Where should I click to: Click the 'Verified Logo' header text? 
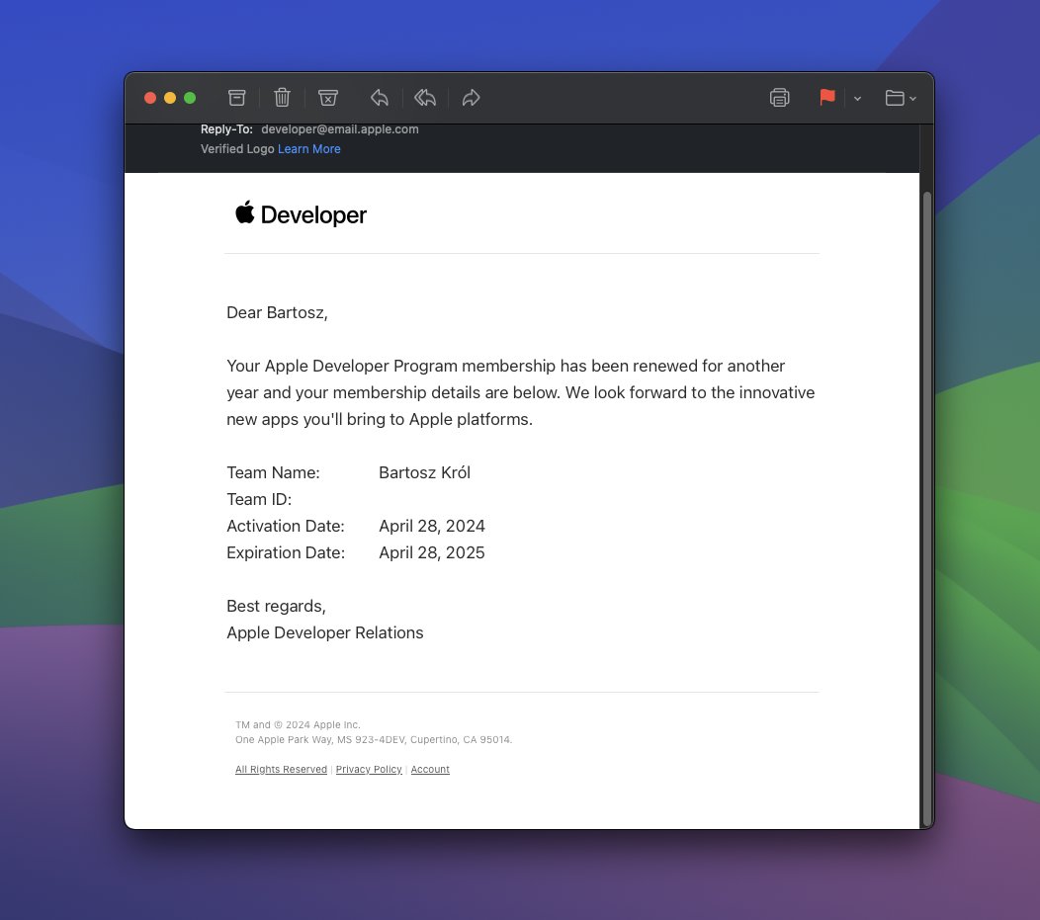pyautogui.click(x=237, y=149)
